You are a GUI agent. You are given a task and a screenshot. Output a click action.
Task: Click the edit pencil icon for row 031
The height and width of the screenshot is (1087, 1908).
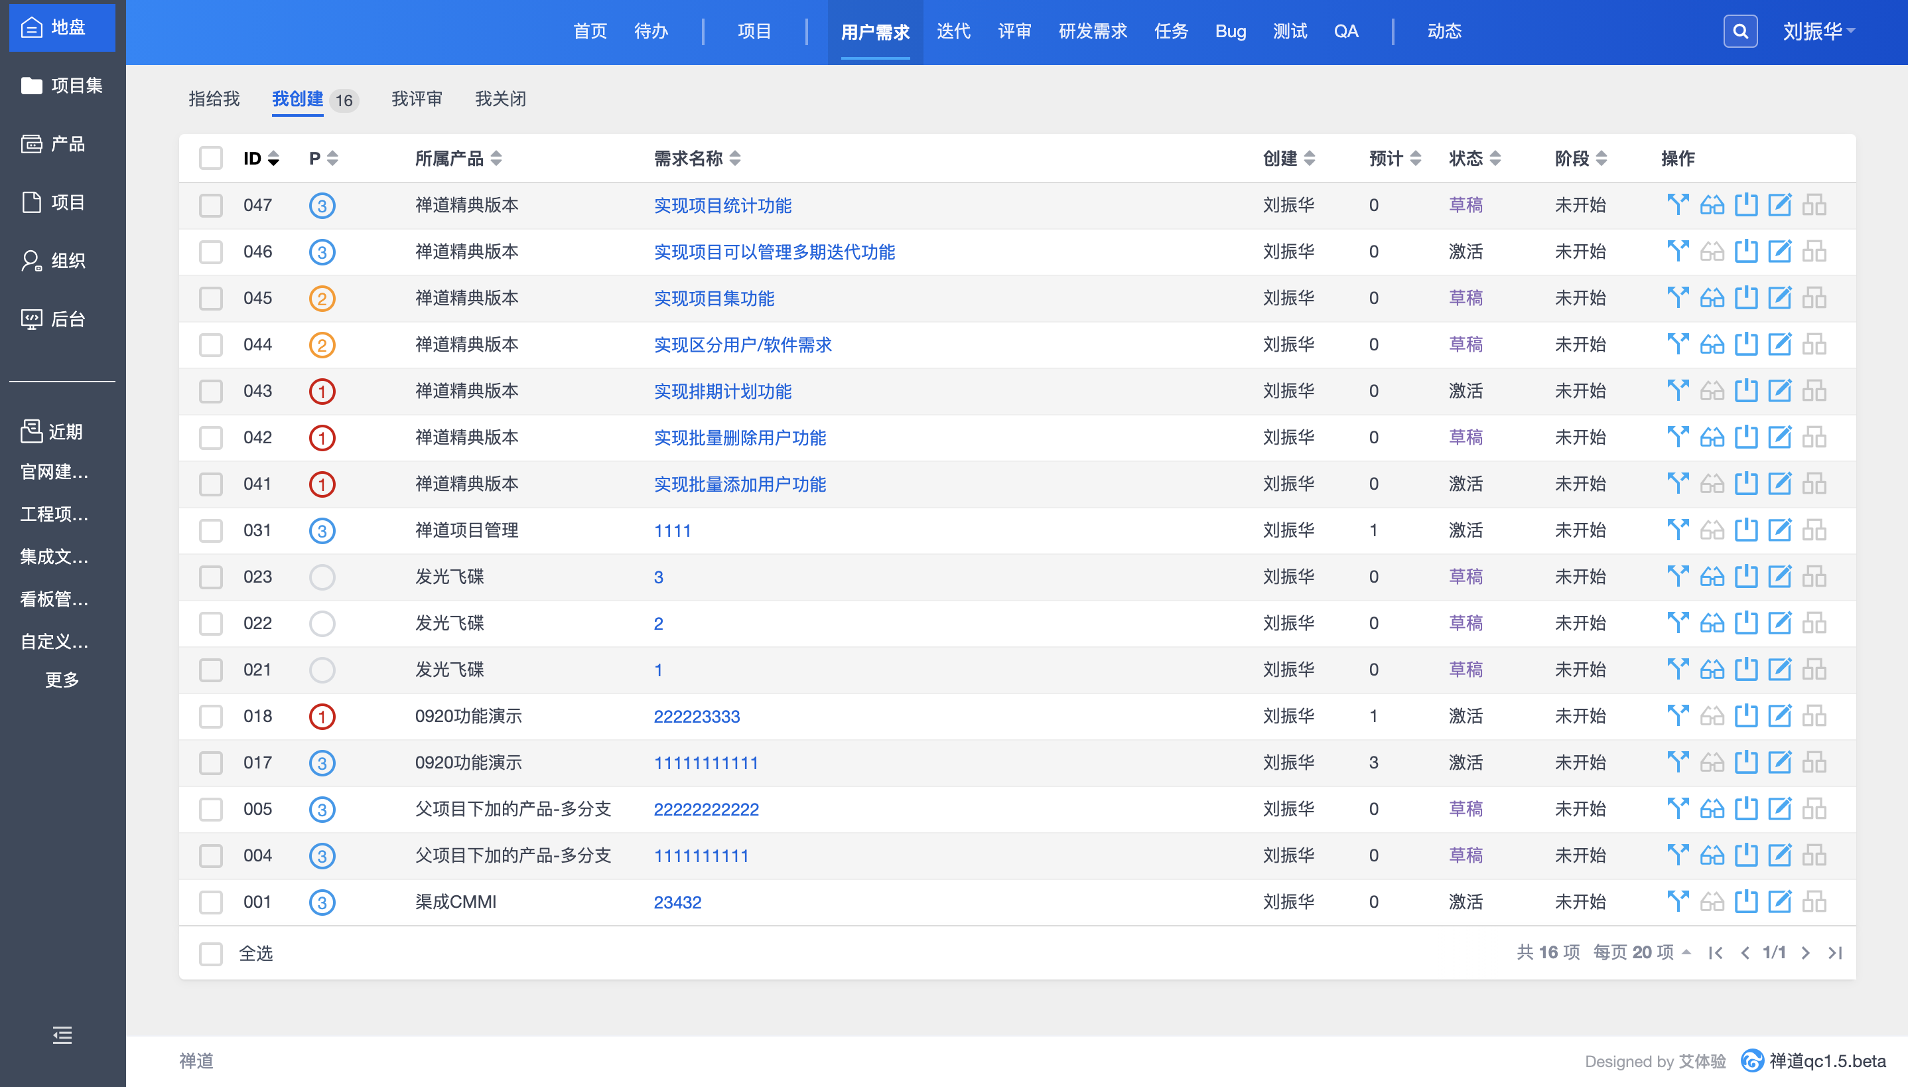[x=1780, y=530]
